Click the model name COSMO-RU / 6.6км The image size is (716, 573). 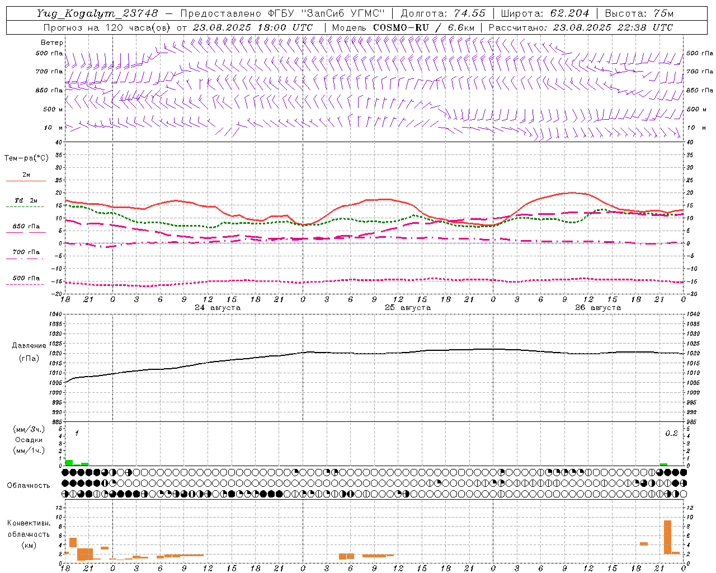tap(423, 27)
